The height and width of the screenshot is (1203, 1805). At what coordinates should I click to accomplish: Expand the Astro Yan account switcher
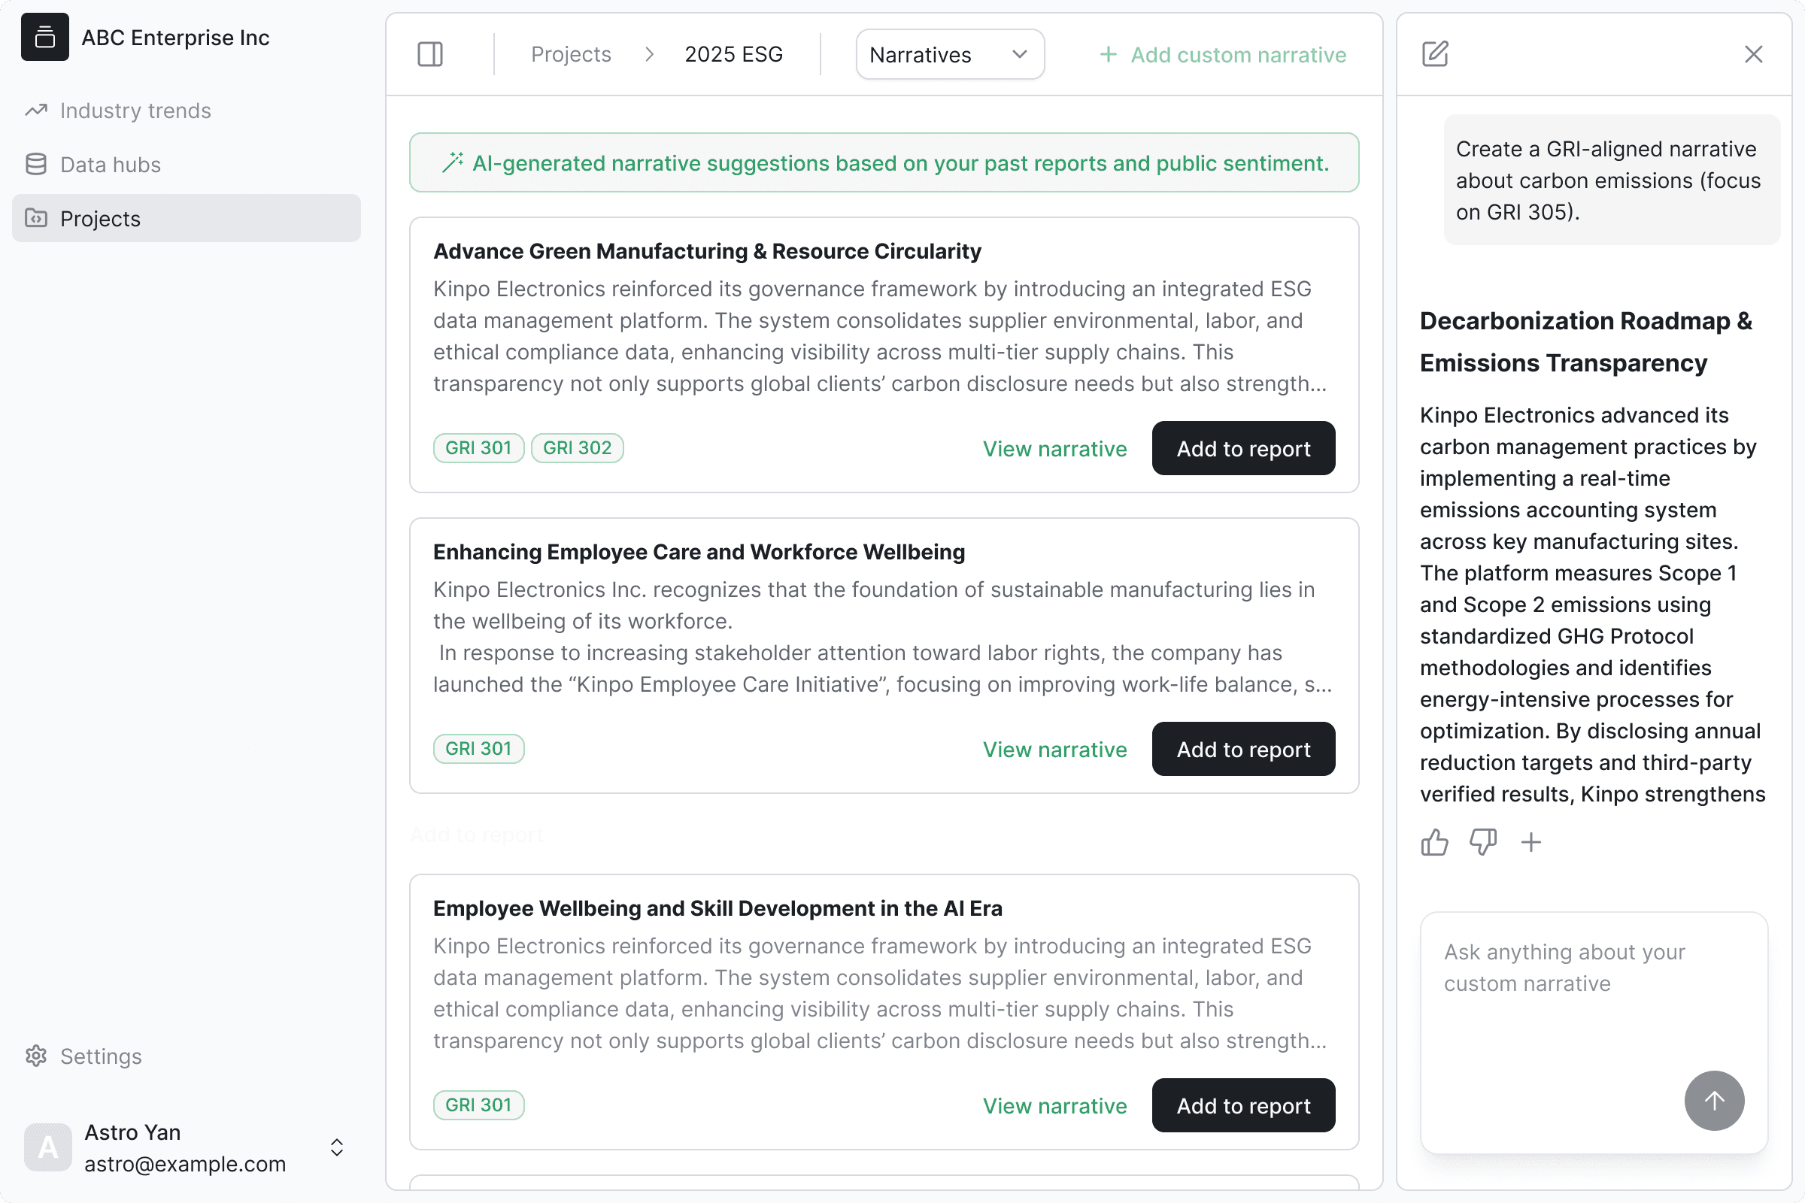336,1147
